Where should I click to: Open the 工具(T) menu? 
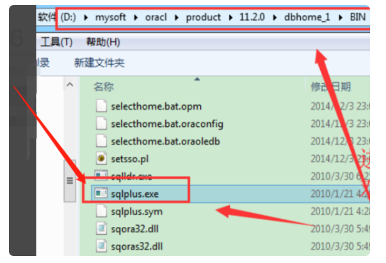[x=56, y=42]
